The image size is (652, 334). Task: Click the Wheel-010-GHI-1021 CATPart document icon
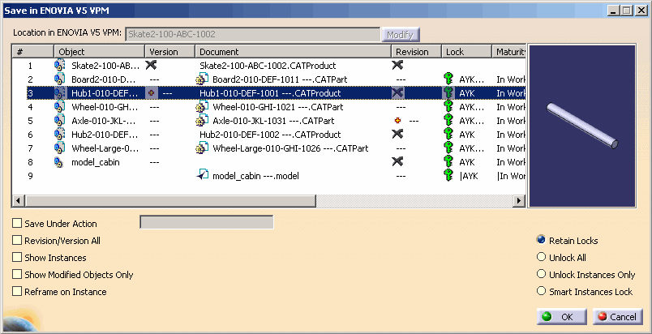tap(203, 107)
